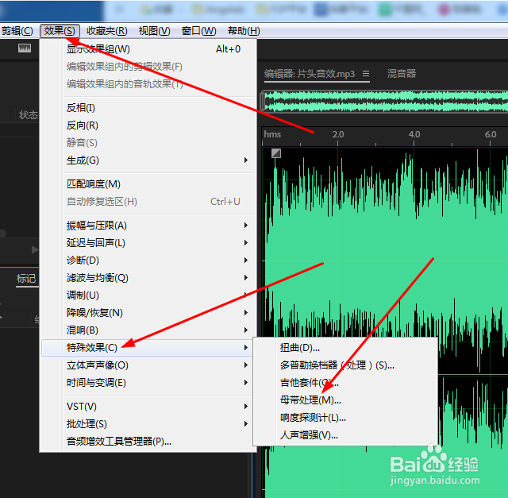Open the 剪辑(C) menu

click(x=17, y=31)
